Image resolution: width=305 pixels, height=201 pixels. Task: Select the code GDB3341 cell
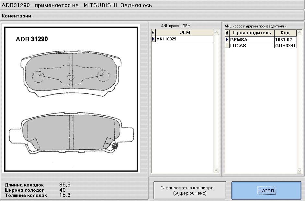point(285,45)
